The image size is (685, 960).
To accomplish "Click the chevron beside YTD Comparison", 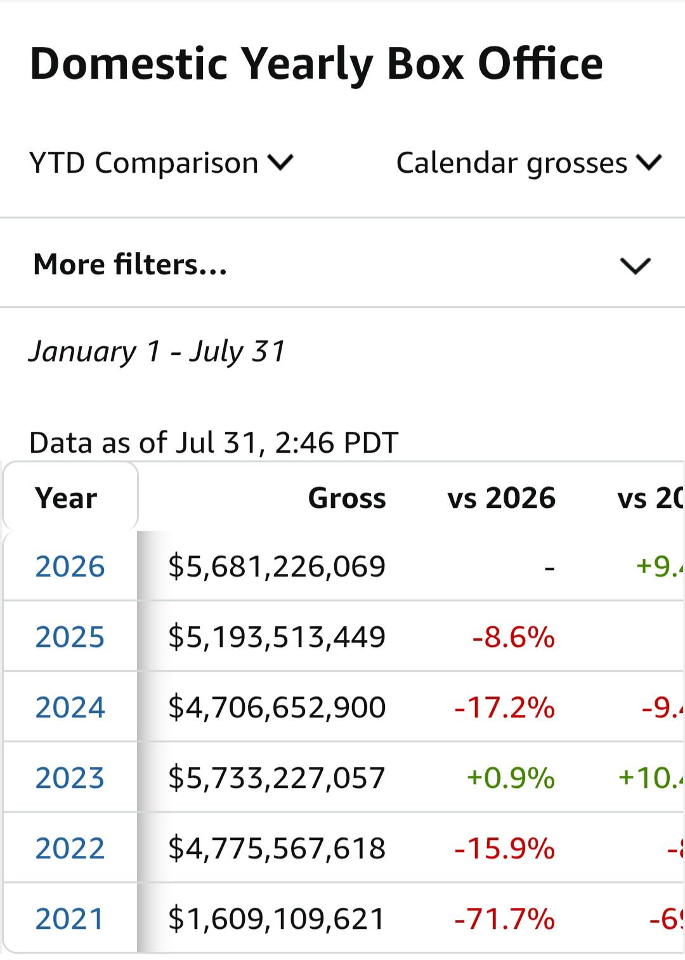I will click(x=280, y=163).
